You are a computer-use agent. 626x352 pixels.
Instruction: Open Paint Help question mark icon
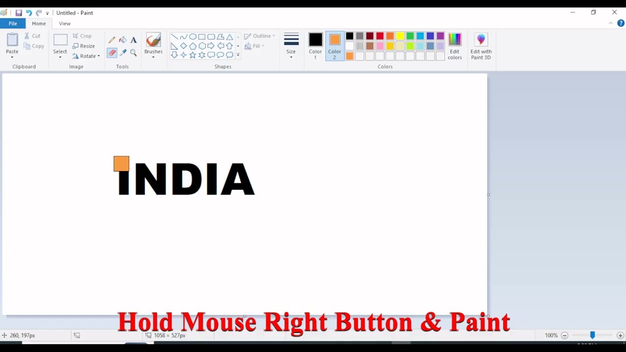(x=621, y=23)
